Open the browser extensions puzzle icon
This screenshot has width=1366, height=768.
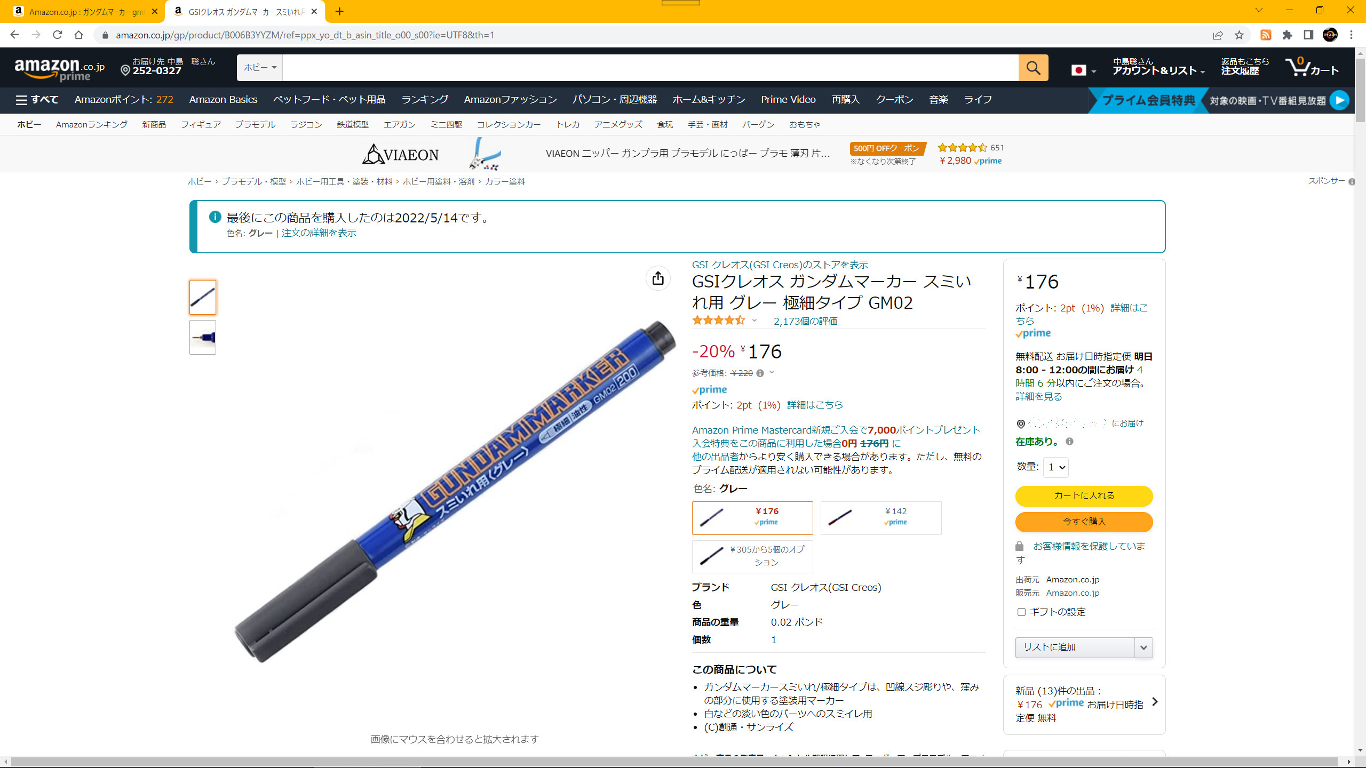(x=1287, y=35)
